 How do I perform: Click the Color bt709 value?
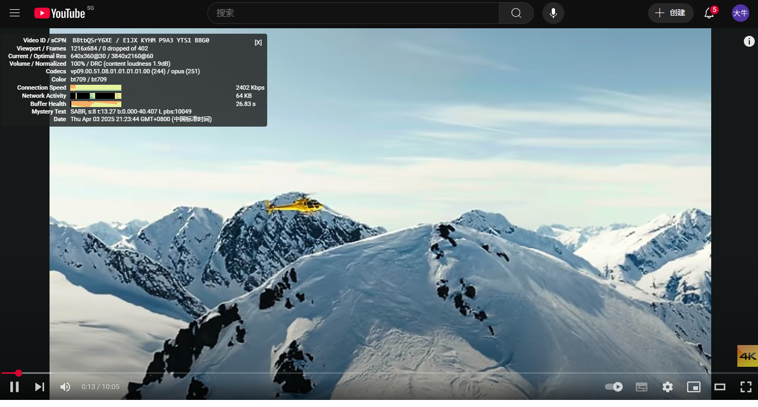89,79
